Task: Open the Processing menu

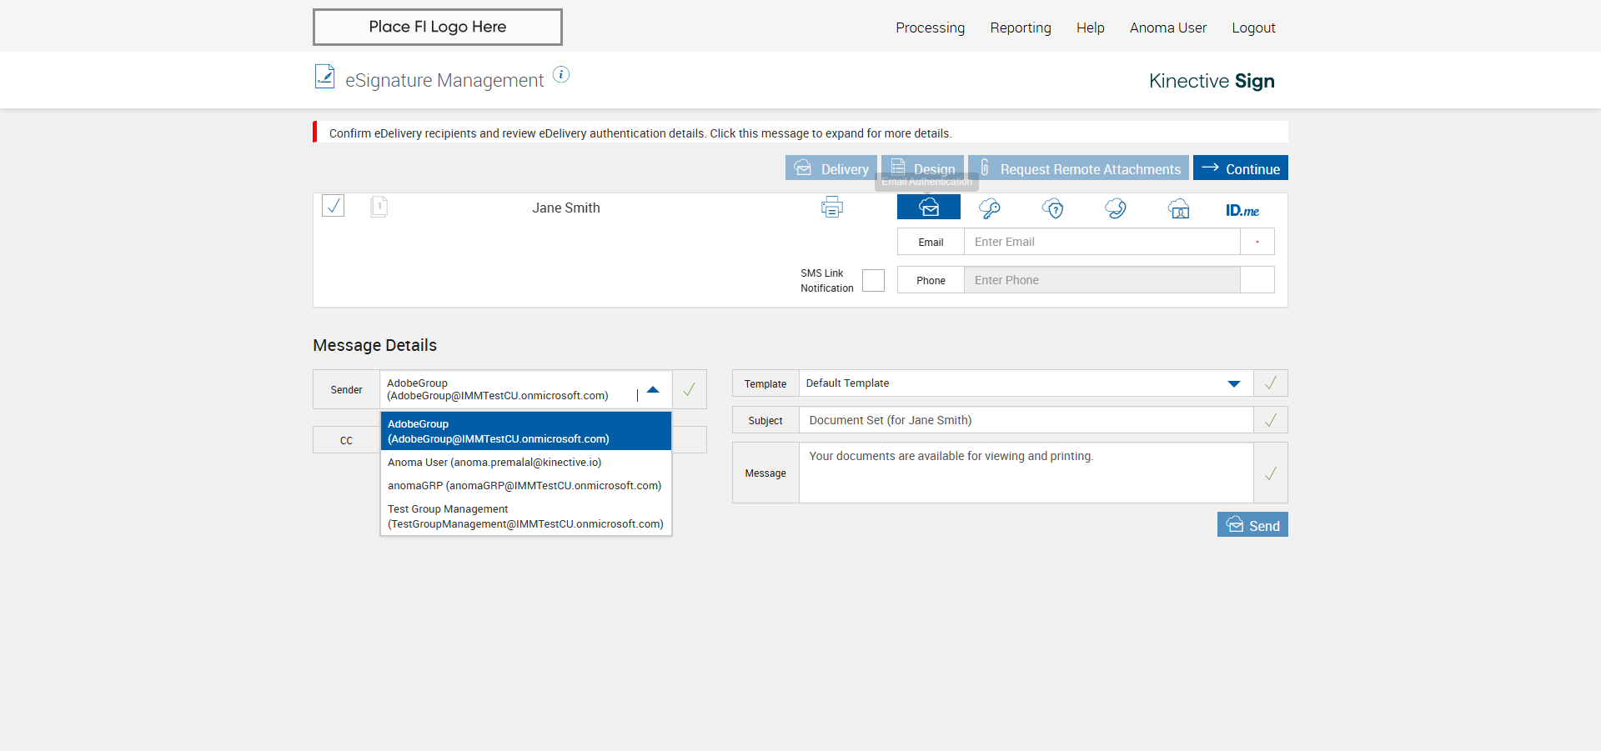Action: click(x=930, y=28)
